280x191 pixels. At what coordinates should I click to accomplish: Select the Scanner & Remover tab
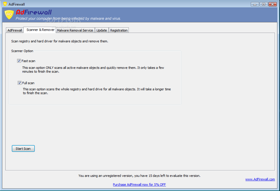point(40,30)
